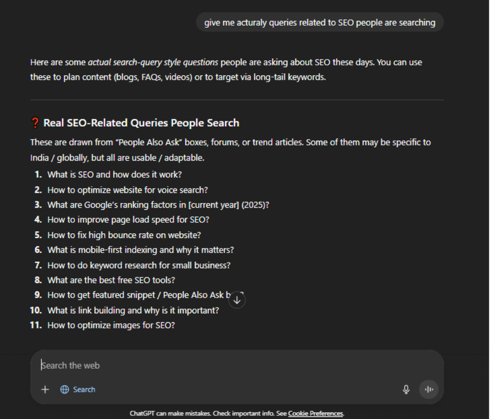The width and height of the screenshot is (490, 419).
Task: Click the "Real SEO-Related Queries People Search" heading
Action: coord(141,123)
